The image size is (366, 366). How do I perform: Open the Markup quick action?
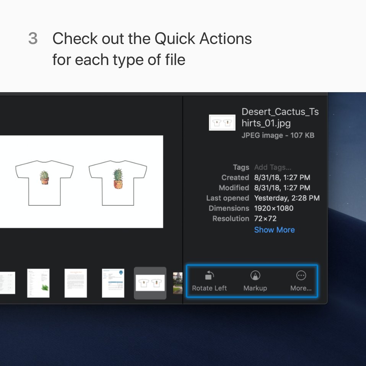coord(255,280)
